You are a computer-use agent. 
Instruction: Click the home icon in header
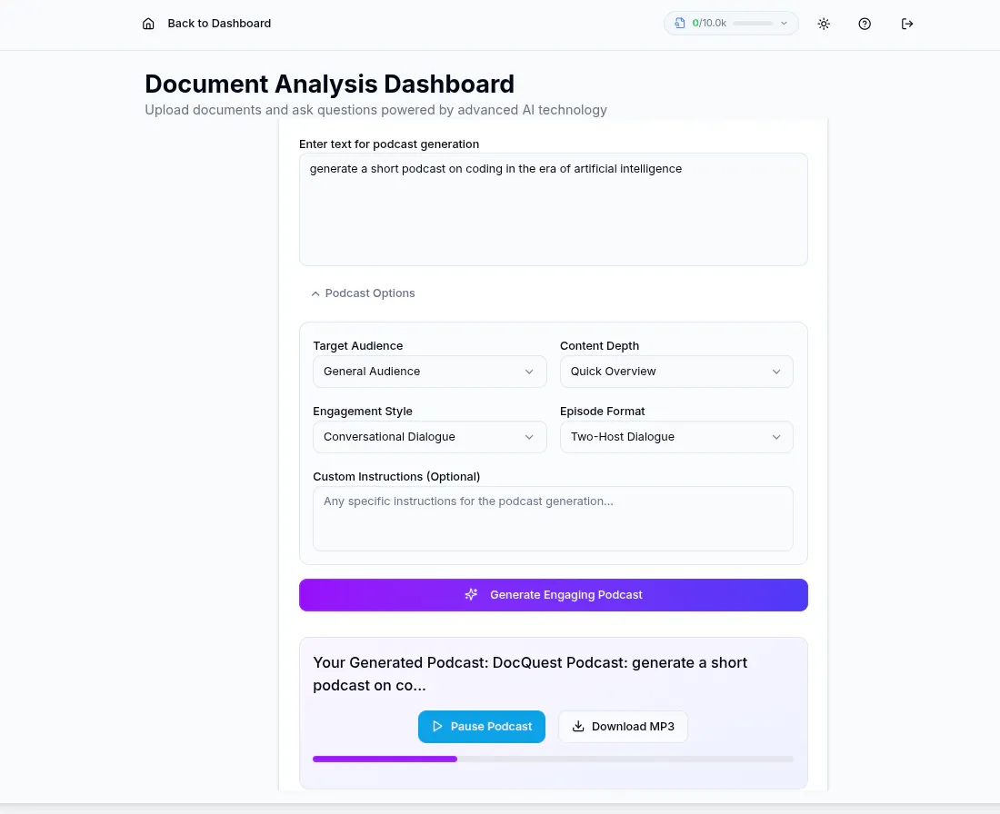click(148, 24)
